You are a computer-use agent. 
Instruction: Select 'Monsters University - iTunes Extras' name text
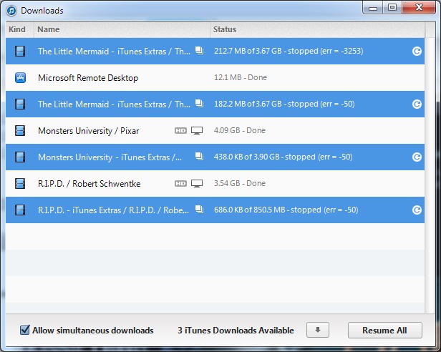click(110, 157)
